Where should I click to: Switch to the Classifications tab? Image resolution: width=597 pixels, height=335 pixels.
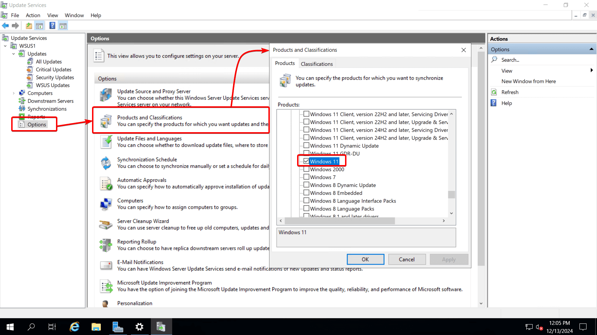[x=316, y=64]
